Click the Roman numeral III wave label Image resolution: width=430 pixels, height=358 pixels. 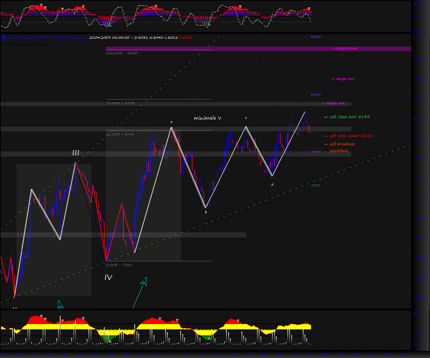(76, 153)
